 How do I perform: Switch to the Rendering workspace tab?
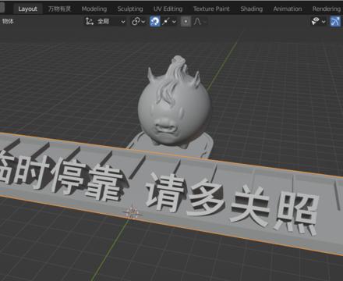pos(327,9)
